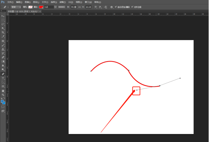Open the Window (窗口) menu

click(x=88, y=2)
